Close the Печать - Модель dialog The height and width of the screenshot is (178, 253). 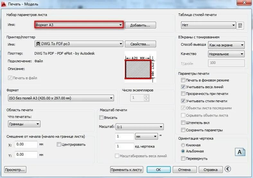click(244, 3)
